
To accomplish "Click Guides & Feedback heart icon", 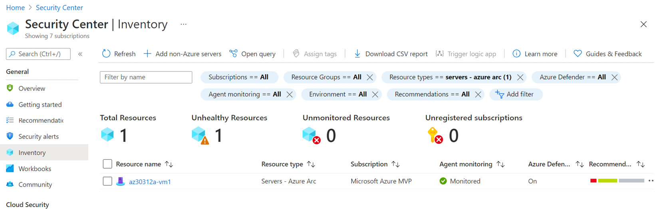I will (x=578, y=54).
